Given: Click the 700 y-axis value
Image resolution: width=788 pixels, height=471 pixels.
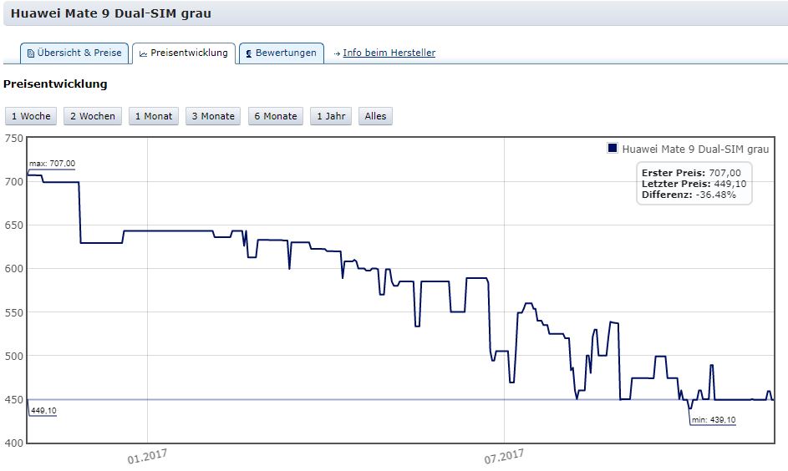Looking at the screenshot, I should click(14, 182).
